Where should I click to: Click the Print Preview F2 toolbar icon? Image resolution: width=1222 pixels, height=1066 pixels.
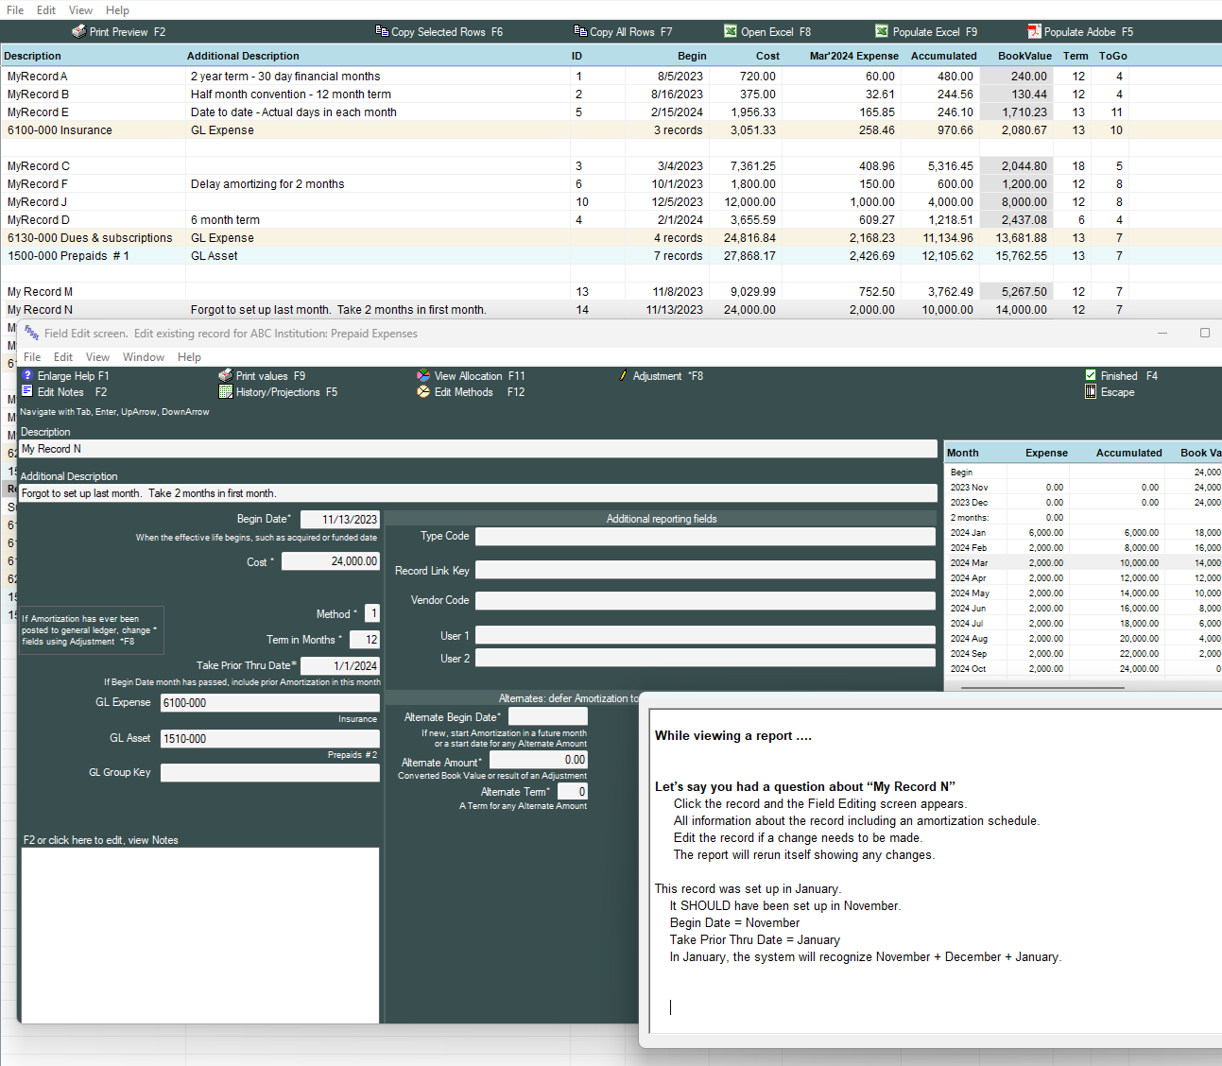[79, 31]
